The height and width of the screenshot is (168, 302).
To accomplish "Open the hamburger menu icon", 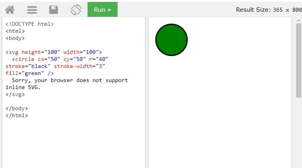I will pyautogui.click(x=32, y=9).
